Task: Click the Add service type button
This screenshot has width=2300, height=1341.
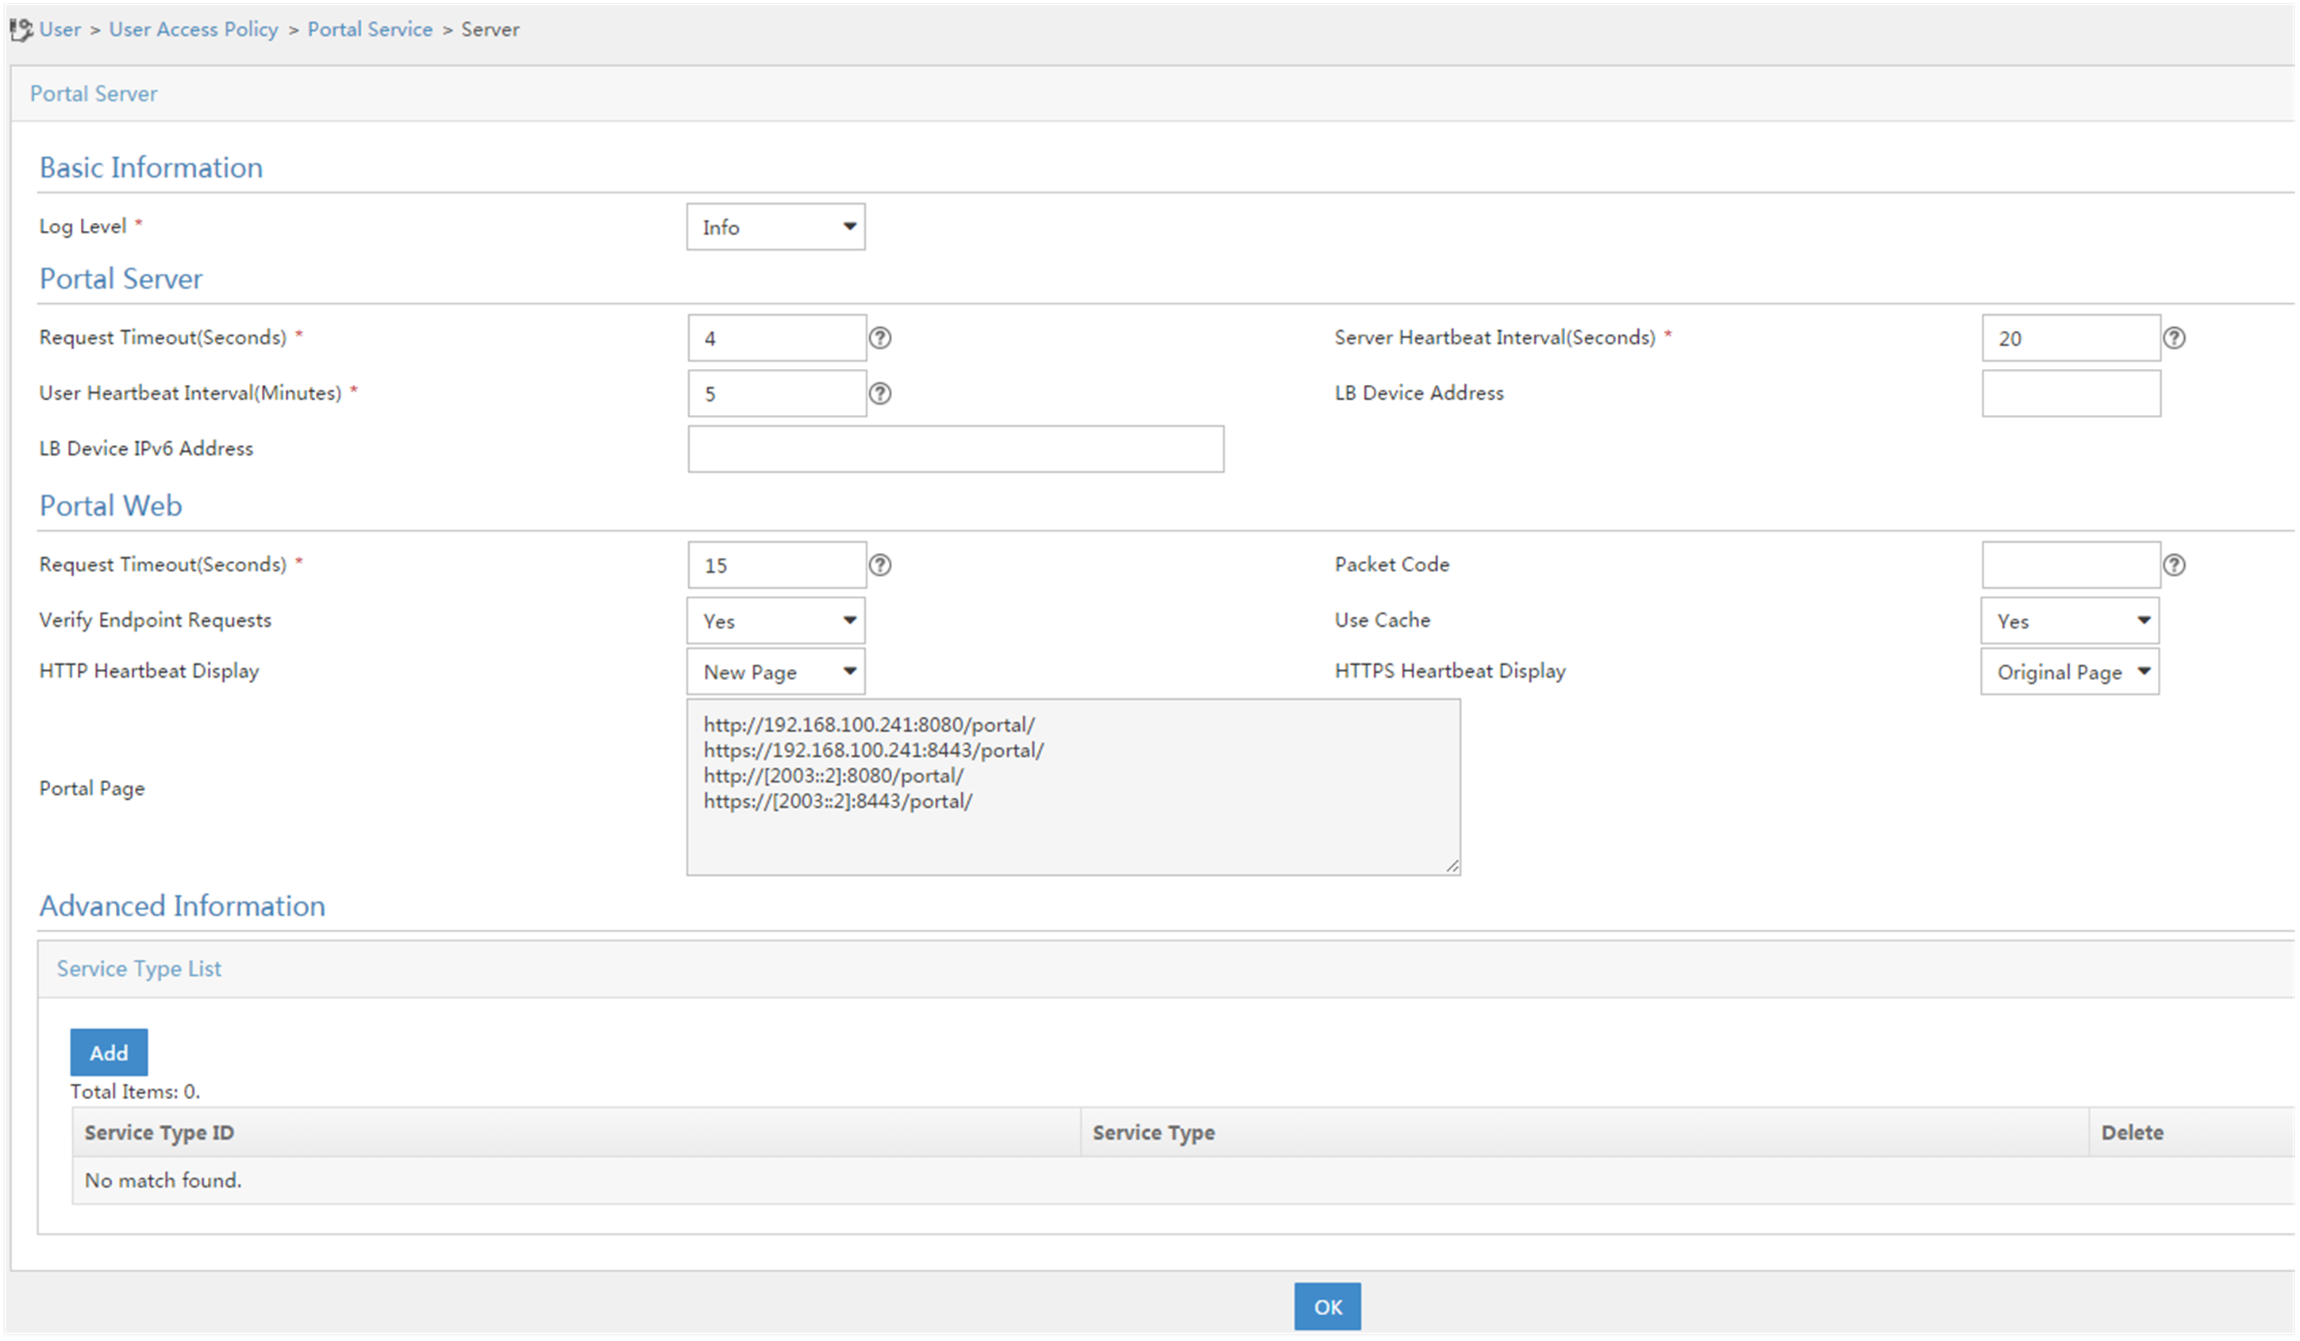Action: [109, 1053]
